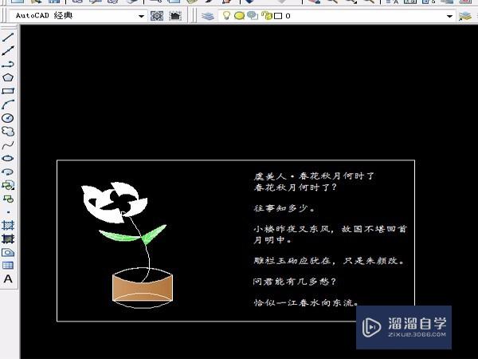The height and width of the screenshot is (359, 478).
Task: Select the Polyline tool
Action: [x=8, y=64]
